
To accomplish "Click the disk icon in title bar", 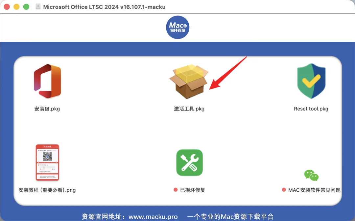I will click(x=38, y=7).
